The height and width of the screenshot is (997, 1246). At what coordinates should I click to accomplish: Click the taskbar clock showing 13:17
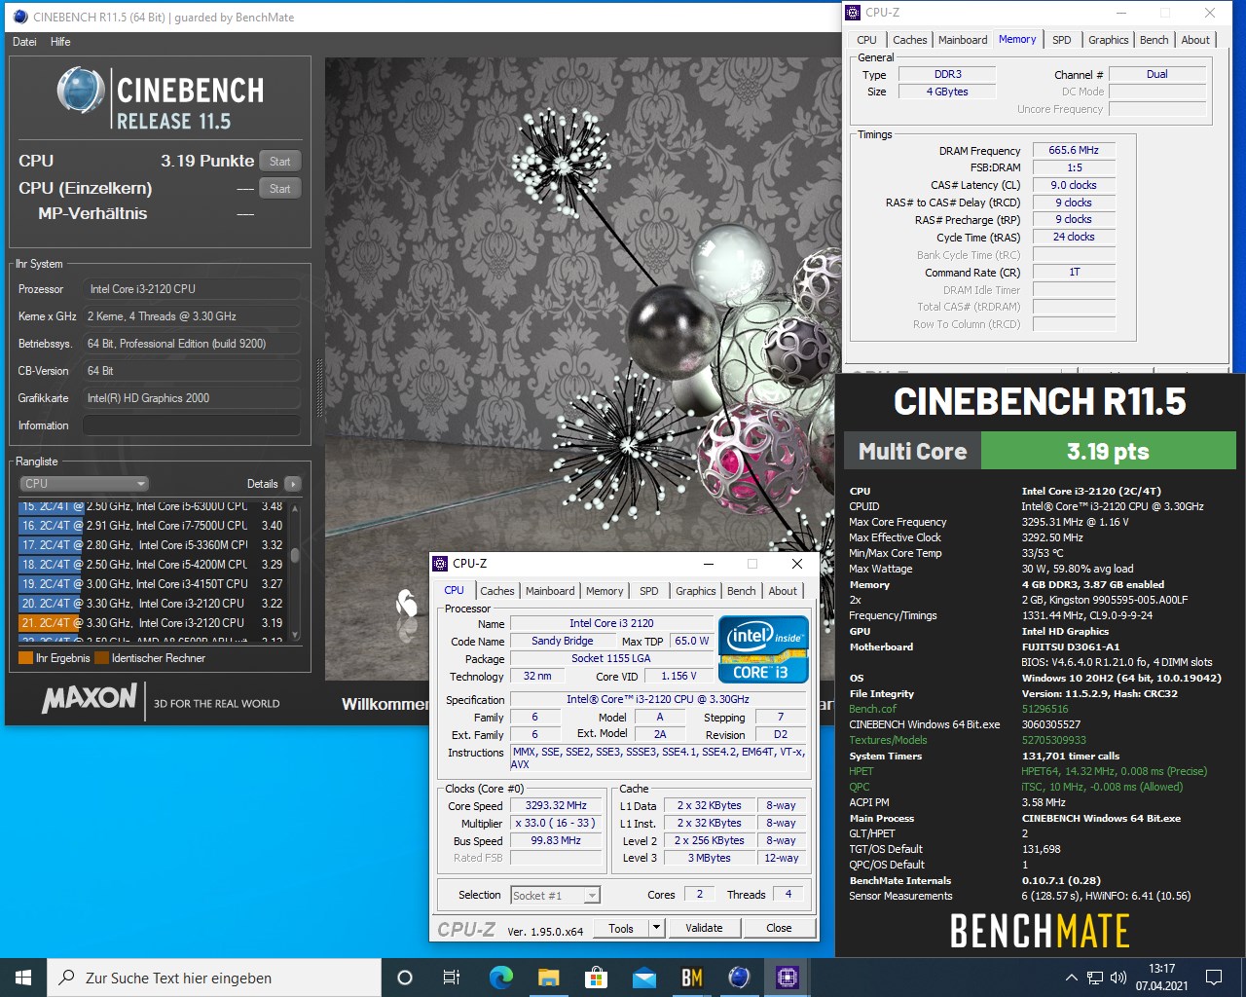tap(1161, 978)
